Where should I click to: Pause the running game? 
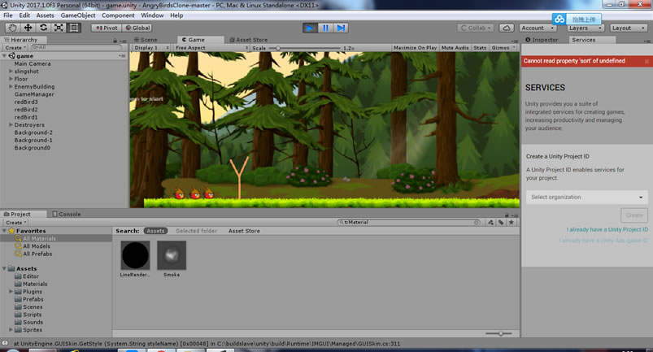(x=325, y=28)
